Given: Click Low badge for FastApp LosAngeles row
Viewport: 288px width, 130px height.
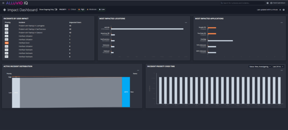Looking at the screenshot, I should [7, 26].
